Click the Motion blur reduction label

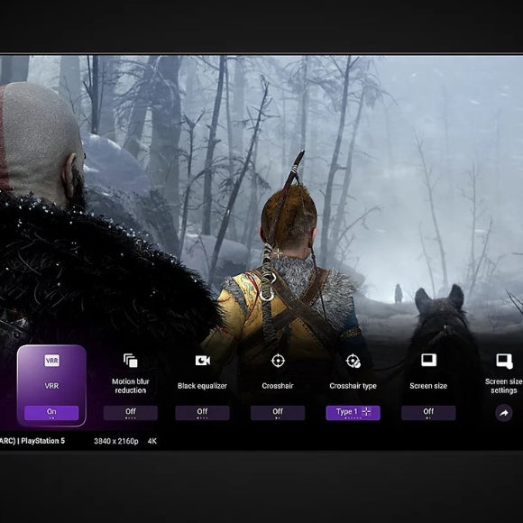(131, 386)
